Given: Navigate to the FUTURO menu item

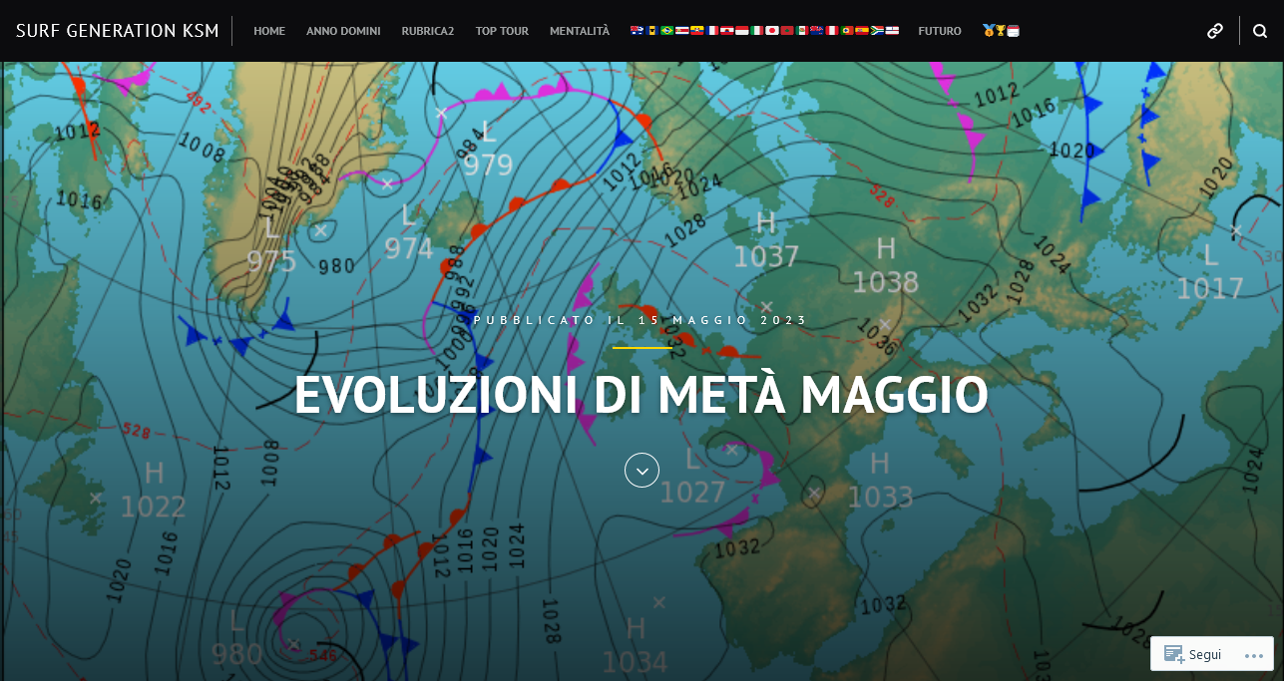Looking at the screenshot, I should pos(940,31).
